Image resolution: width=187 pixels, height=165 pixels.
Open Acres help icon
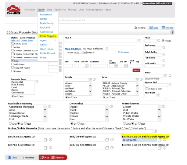pyautogui.click(x=166, y=76)
